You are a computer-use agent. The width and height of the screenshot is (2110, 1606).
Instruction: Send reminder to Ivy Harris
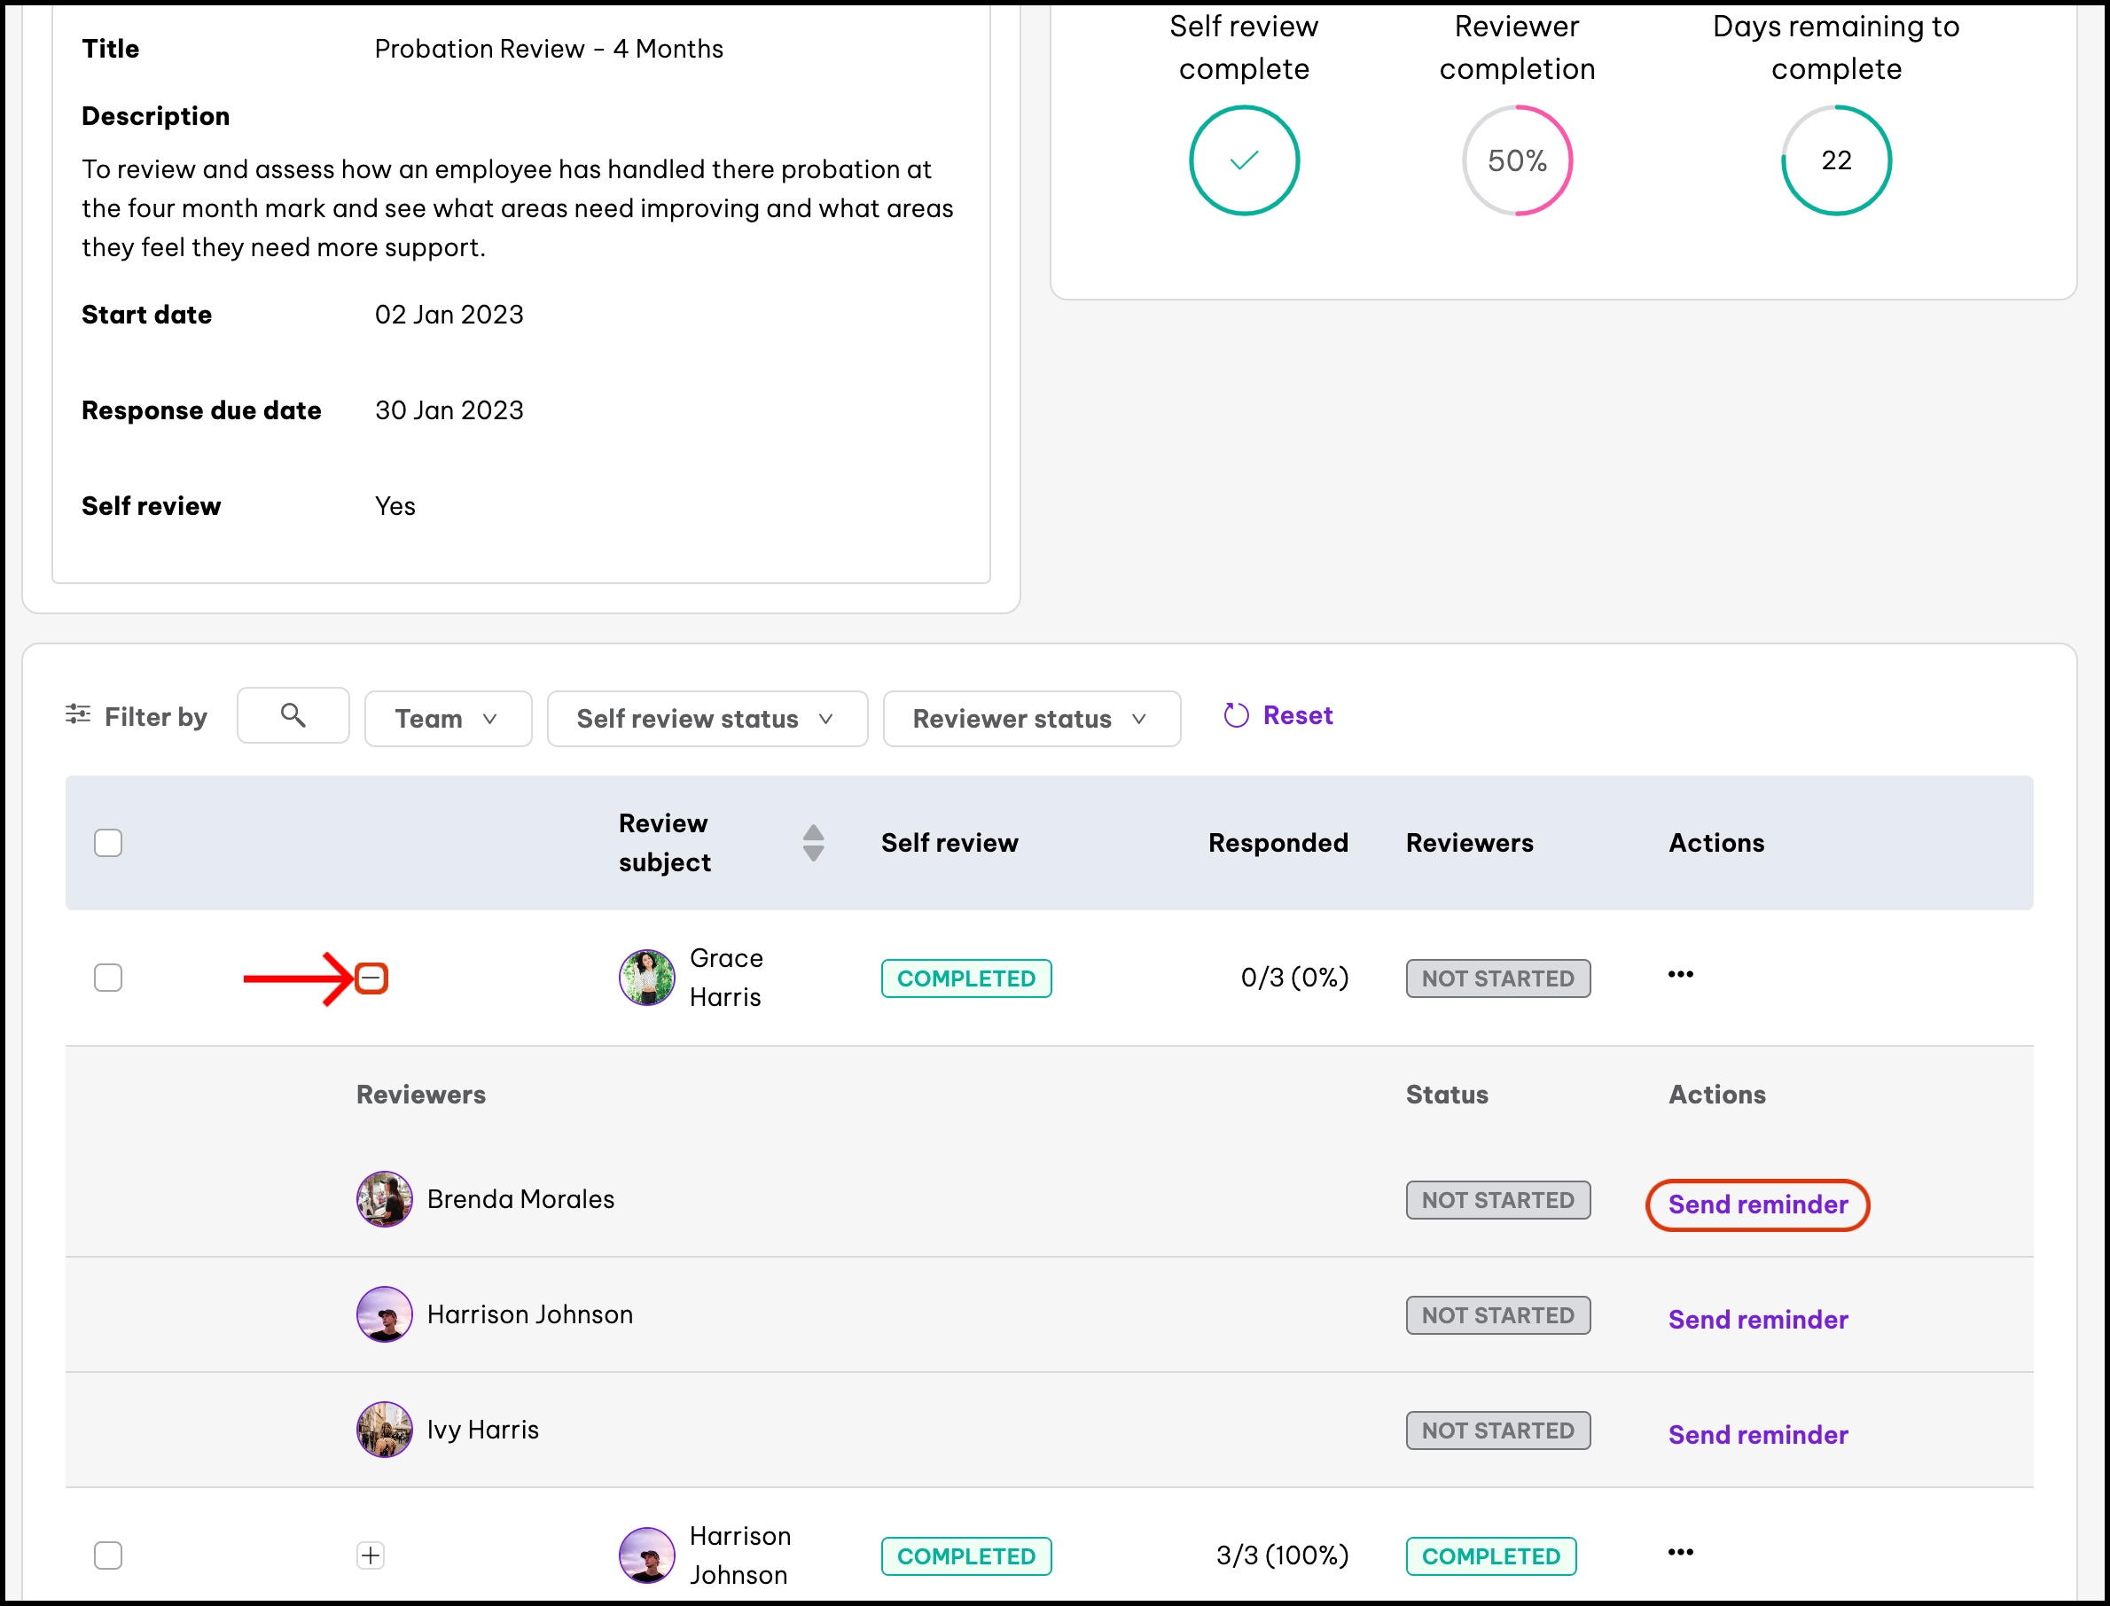point(1757,1435)
